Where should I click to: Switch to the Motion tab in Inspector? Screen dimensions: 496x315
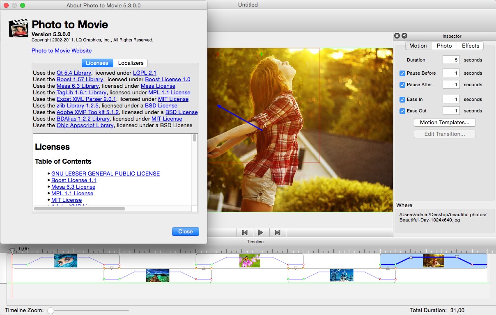(x=418, y=46)
